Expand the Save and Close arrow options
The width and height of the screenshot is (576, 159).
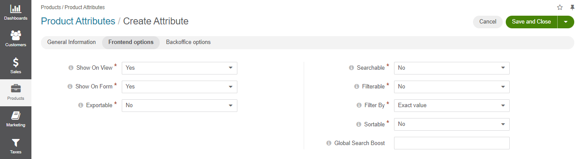click(x=566, y=22)
